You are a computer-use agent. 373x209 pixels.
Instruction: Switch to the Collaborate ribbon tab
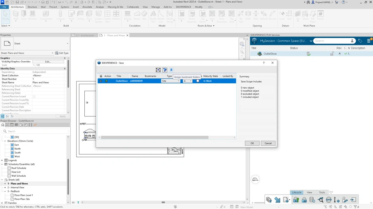point(133,7)
